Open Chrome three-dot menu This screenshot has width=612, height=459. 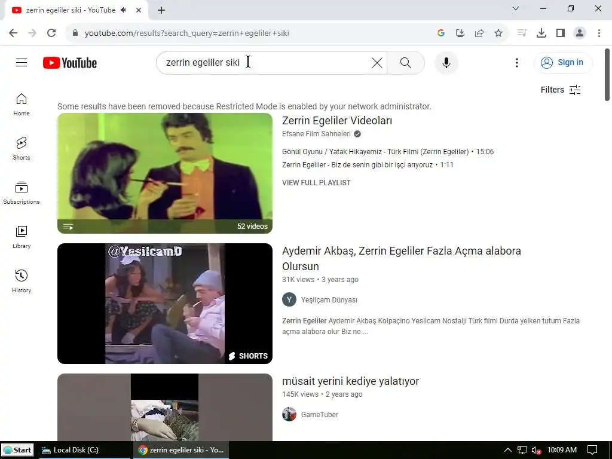tap(599, 33)
